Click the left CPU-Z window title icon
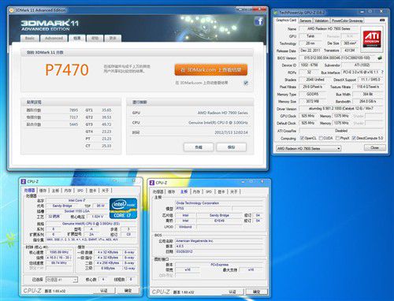The height and width of the screenshot is (301, 394). coord(24,181)
